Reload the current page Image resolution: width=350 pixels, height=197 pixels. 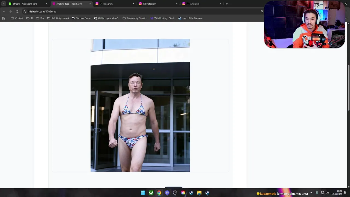pyautogui.click(x=17, y=11)
